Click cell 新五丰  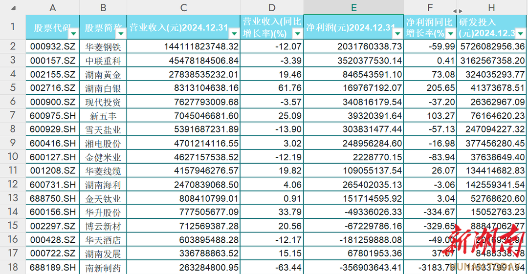pos(103,115)
